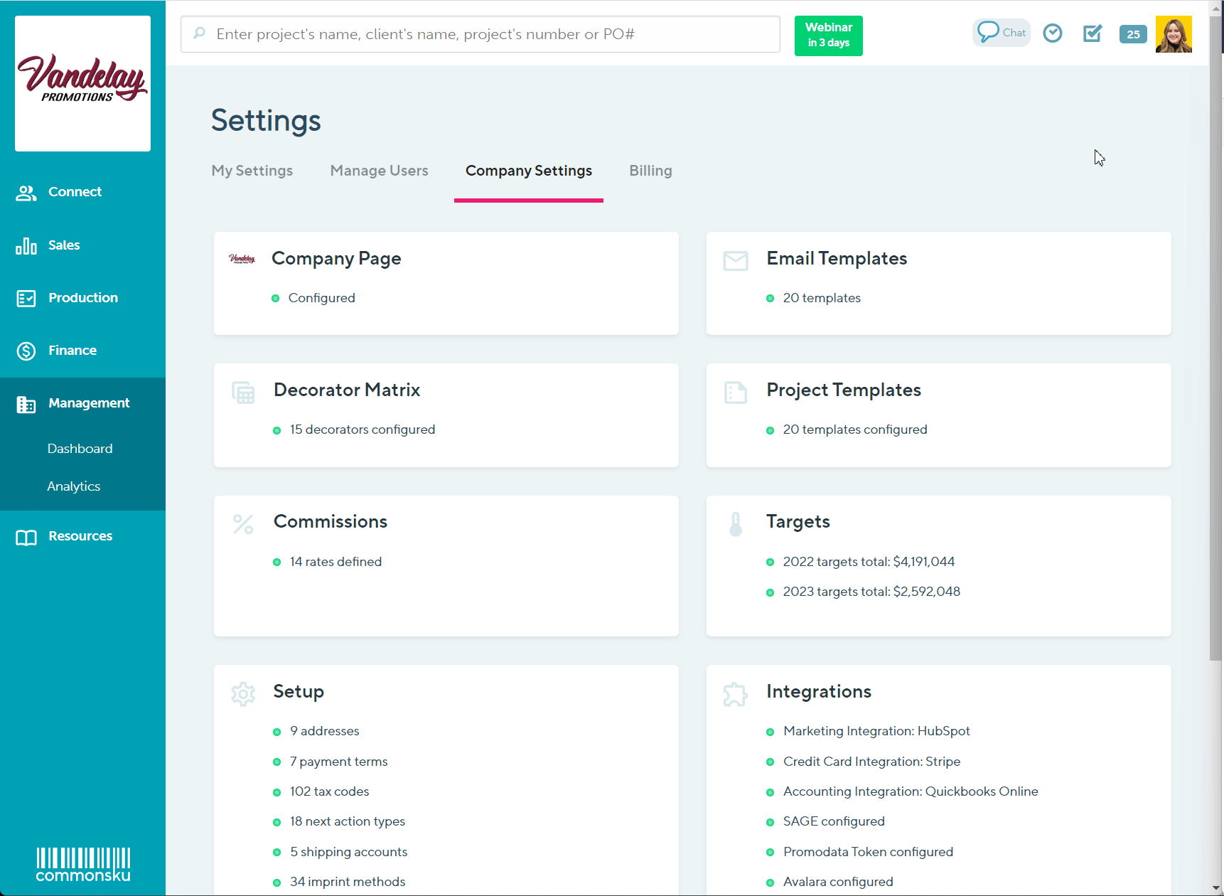The image size is (1224, 896).
Task: Switch to the My Settings tab
Action: point(252,171)
